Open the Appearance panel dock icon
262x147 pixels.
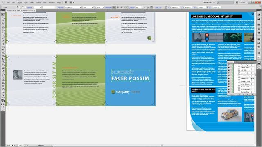click(259, 53)
